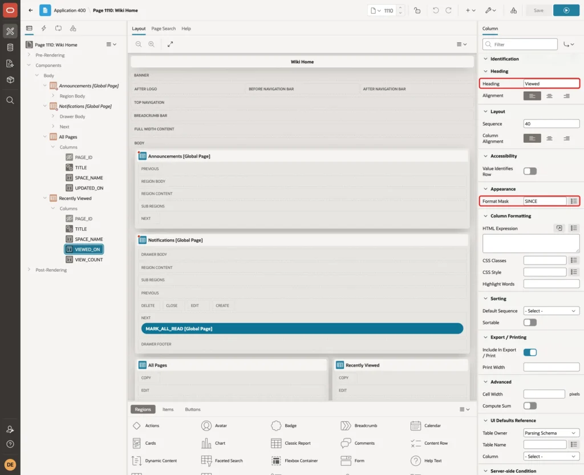Enable Compute Sum switch
The image size is (584, 475).
click(530, 406)
